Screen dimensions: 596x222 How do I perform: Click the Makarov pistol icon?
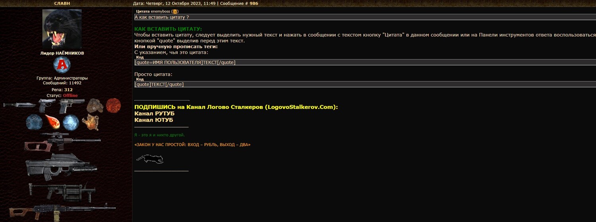[47, 105]
